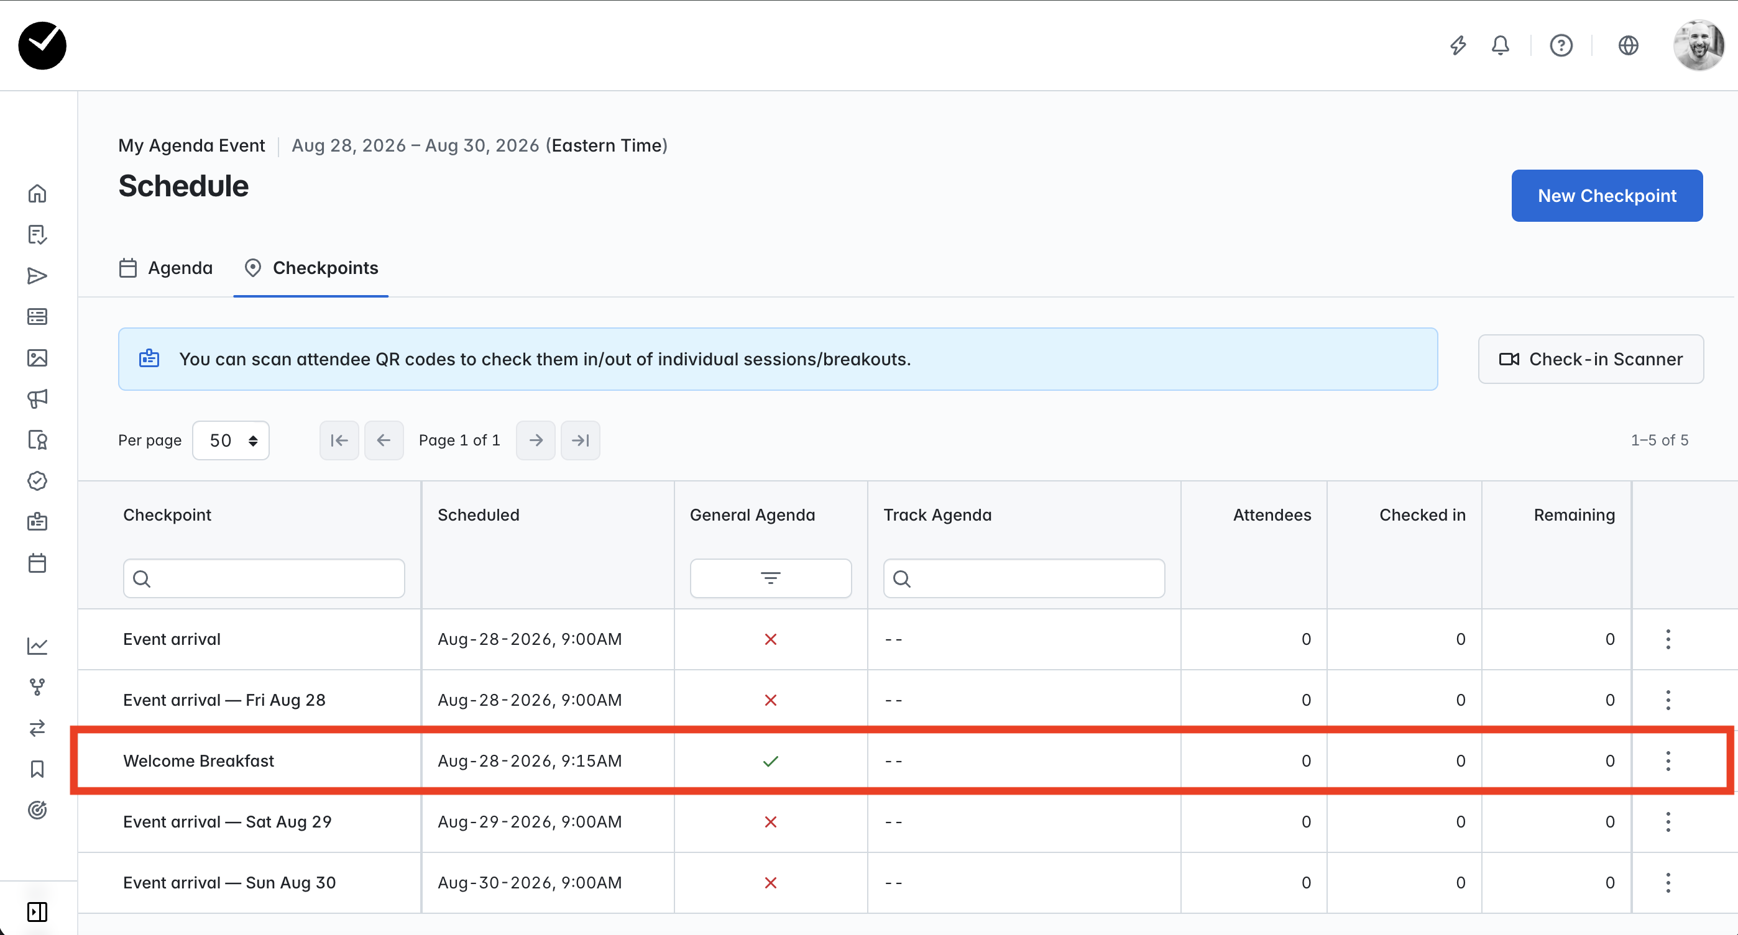Open notifications bell icon

point(1500,45)
